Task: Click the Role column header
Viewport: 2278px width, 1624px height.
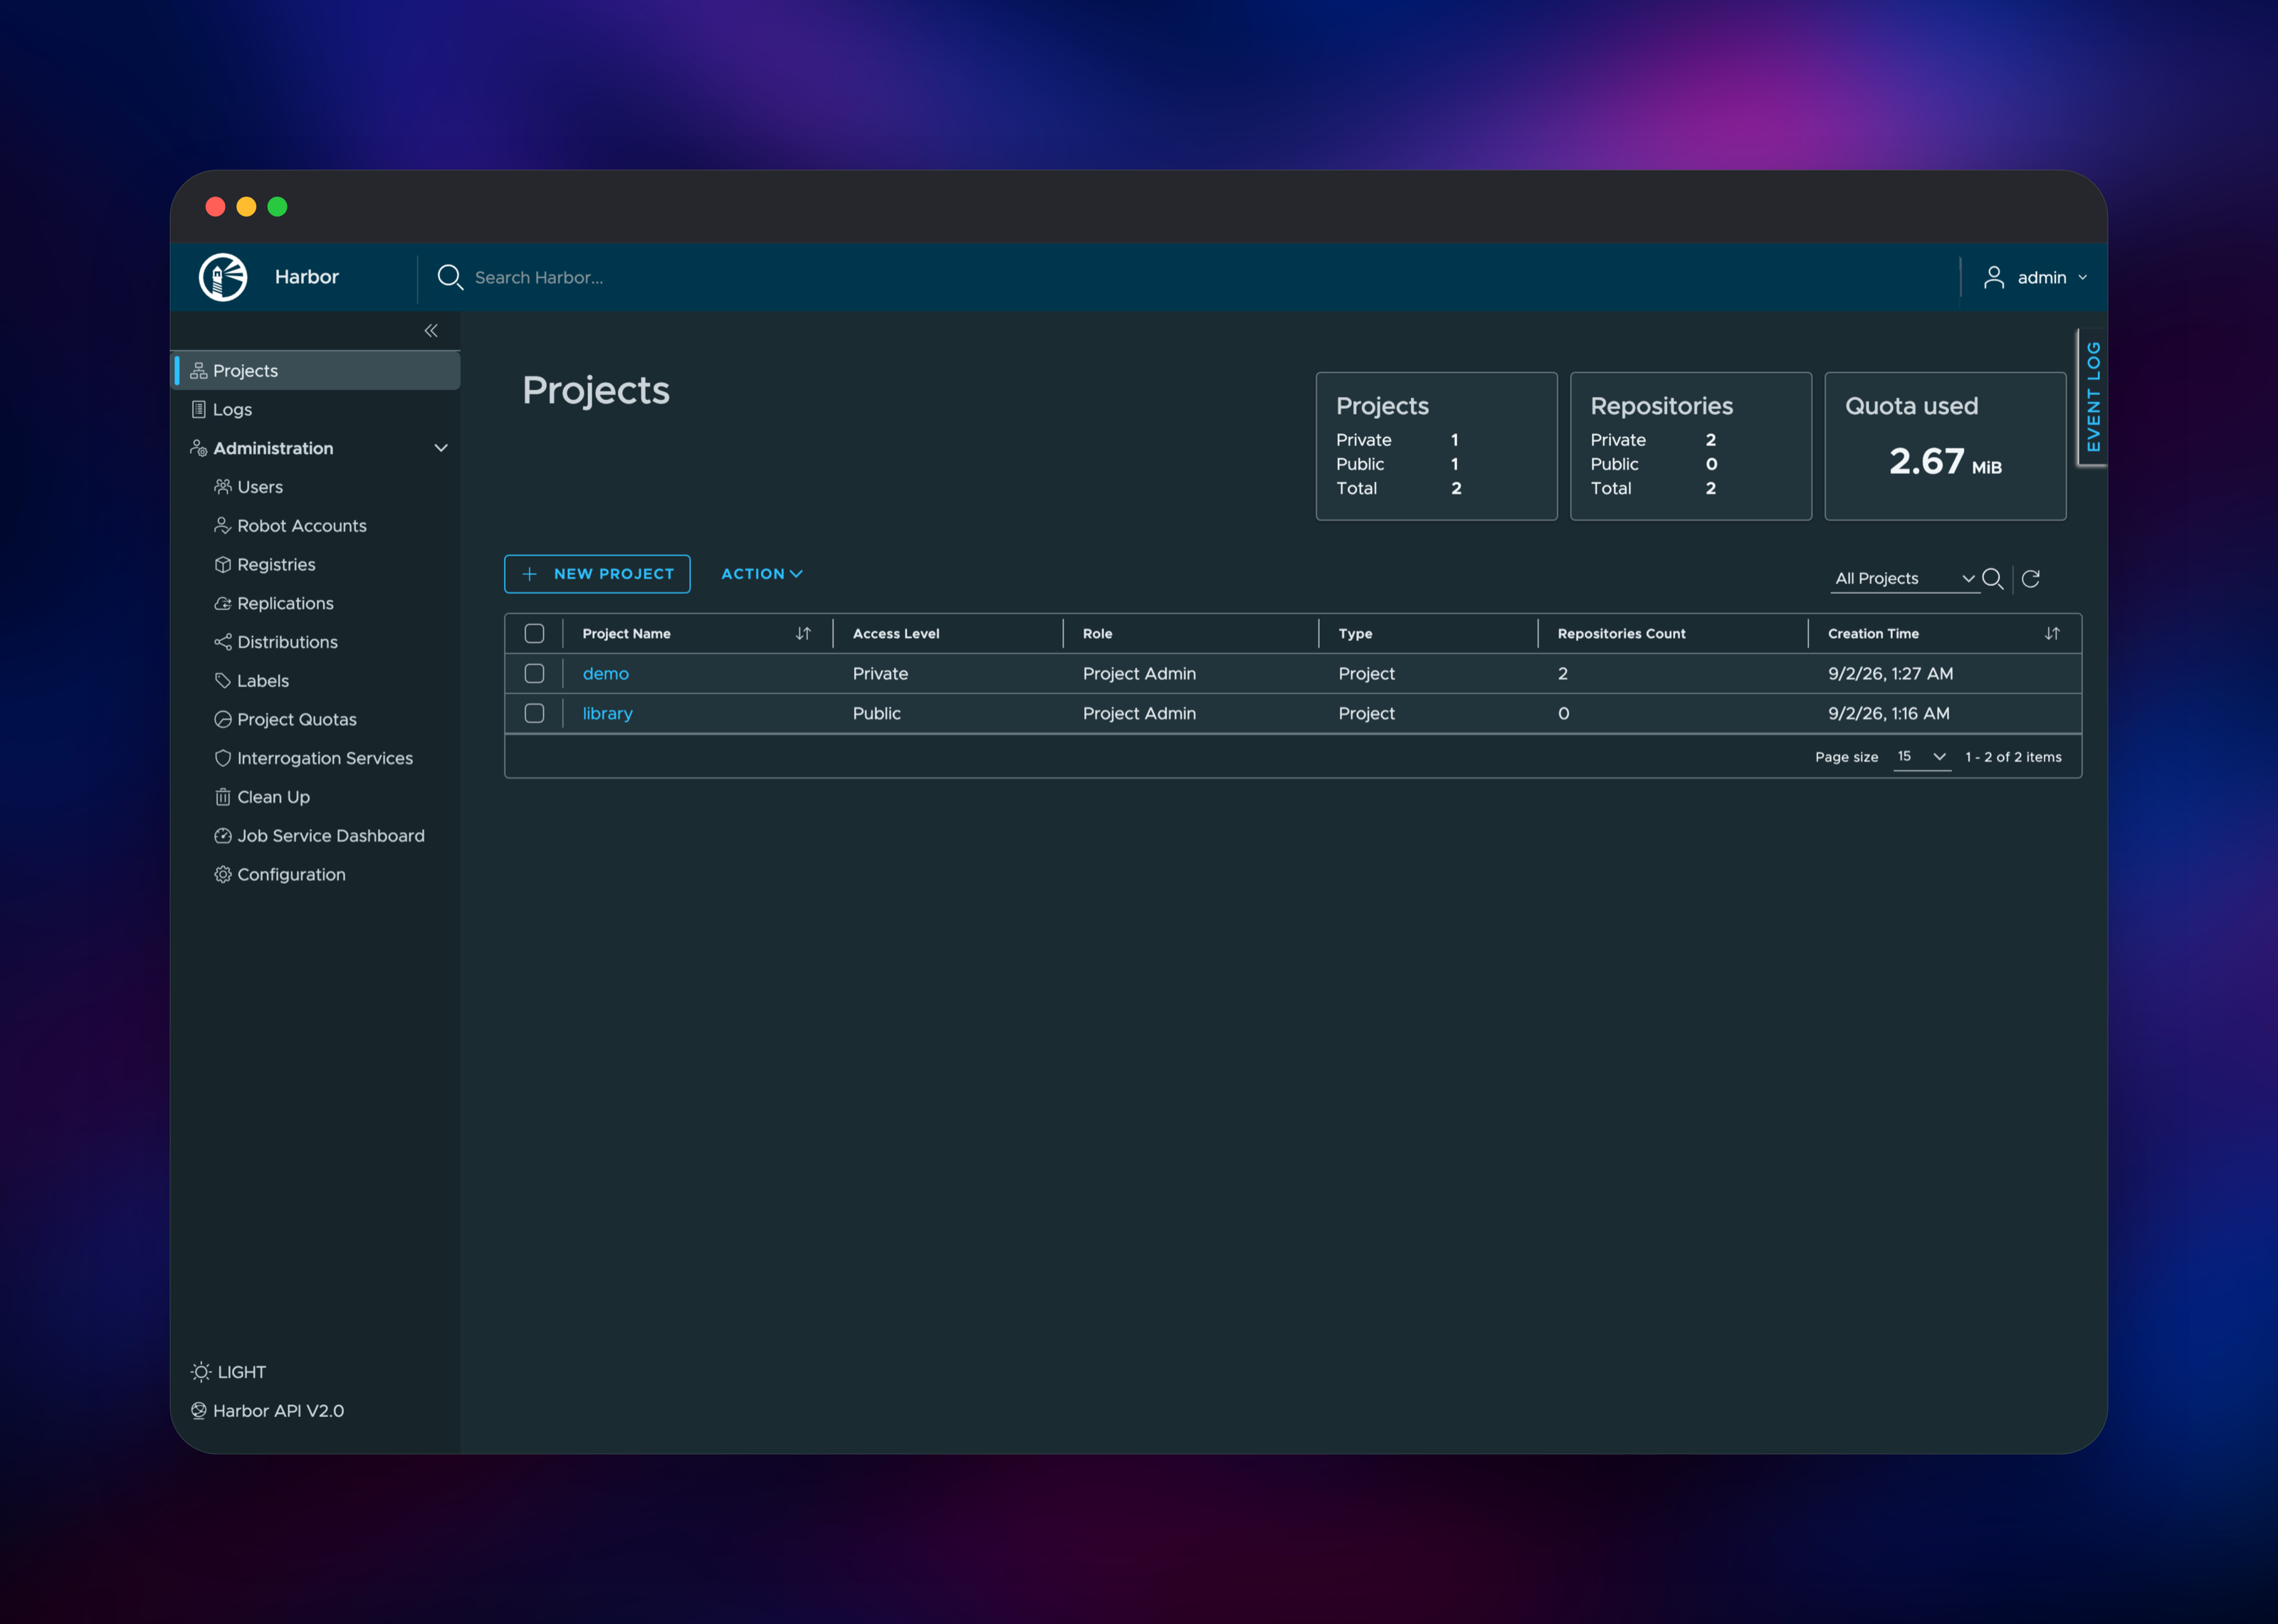Action: pyautogui.click(x=1097, y=634)
